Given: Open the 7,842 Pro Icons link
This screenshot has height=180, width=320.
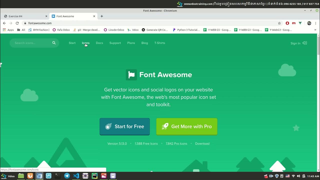Looking at the screenshot, I should (176, 143).
